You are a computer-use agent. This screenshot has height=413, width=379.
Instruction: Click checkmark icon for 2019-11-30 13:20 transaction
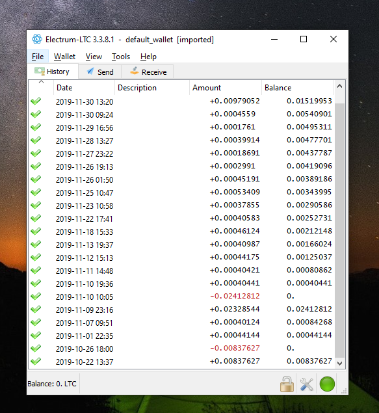coord(36,101)
